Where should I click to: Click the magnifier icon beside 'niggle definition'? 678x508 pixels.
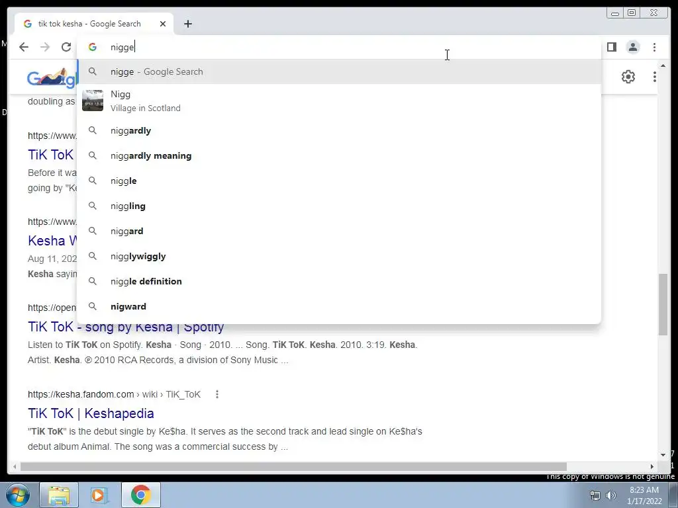coord(93,281)
